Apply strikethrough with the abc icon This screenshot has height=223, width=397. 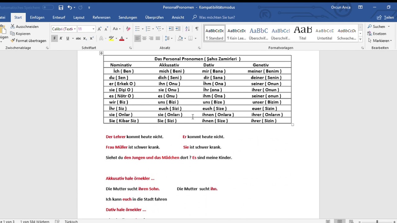[x=78, y=38]
